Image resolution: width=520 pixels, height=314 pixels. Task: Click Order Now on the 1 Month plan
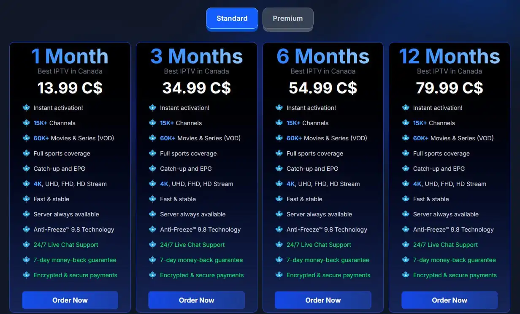(x=70, y=300)
